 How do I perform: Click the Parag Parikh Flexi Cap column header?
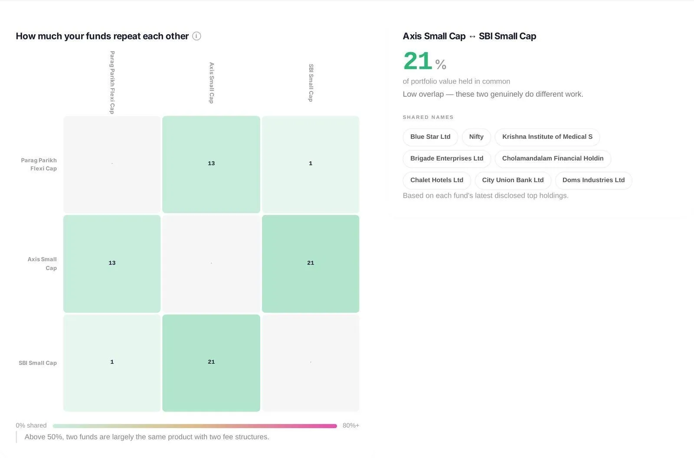pos(112,82)
